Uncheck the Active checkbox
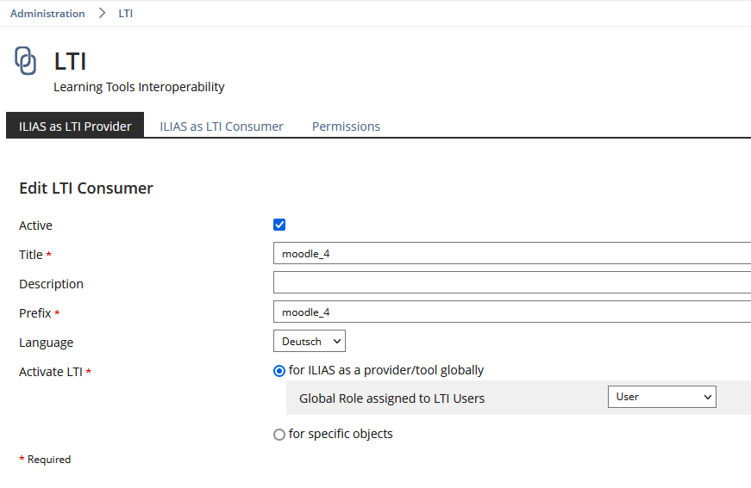The height and width of the screenshot is (488, 751). (279, 225)
